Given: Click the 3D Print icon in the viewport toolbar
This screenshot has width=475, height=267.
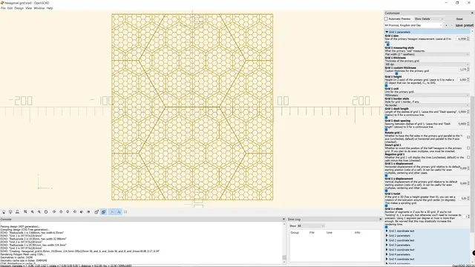Looking at the screenshot, I should (17, 212).
